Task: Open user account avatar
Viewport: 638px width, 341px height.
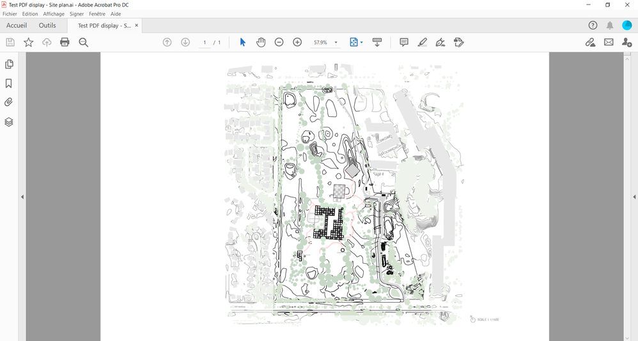Action: pos(626,25)
